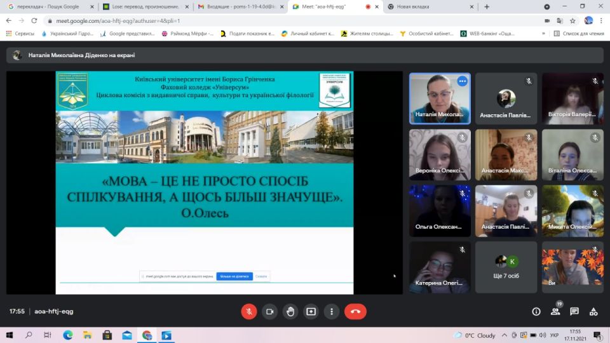Click the Present now screen share icon
The image size is (610, 343).
[311, 311]
